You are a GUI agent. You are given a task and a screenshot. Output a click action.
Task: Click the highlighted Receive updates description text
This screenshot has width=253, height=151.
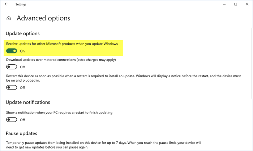tap(62, 44)
